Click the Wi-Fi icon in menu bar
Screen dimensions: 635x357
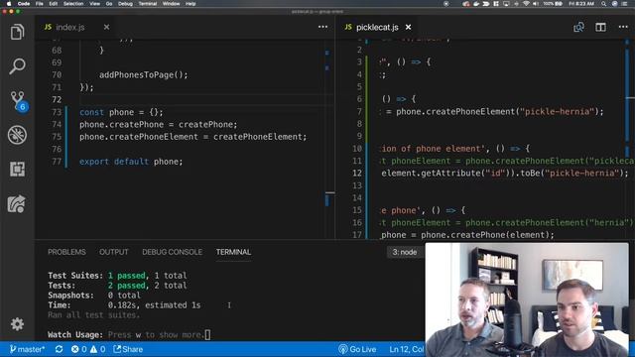coord(526,4)
